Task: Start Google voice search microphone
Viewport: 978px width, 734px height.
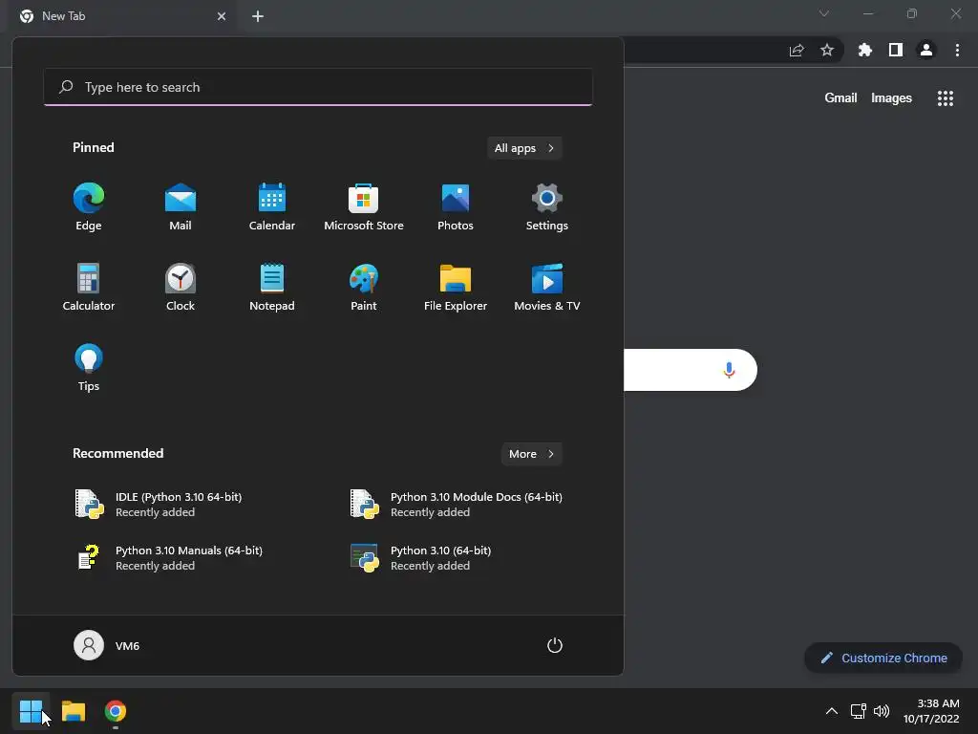Action: coord(729,370)
